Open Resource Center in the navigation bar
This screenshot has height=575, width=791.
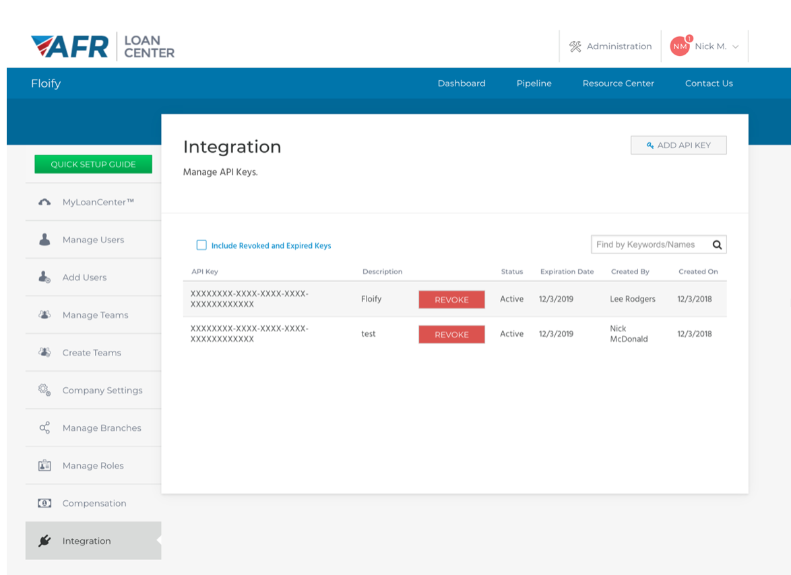point(618,83)
